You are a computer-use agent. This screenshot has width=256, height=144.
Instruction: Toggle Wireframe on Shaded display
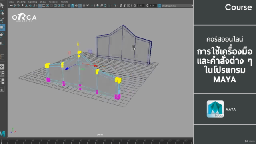[80, 6]
